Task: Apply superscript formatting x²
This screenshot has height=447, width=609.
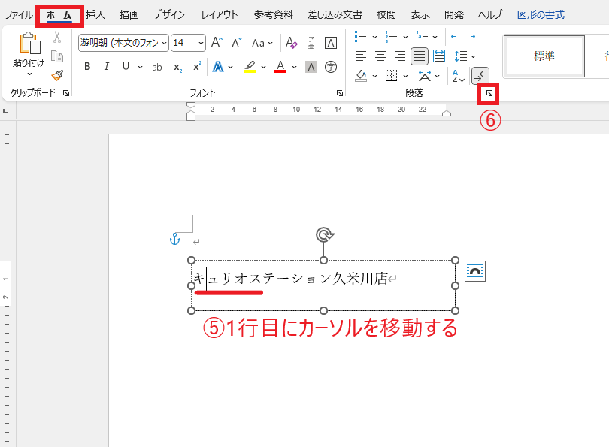Action: click(197, 67)
